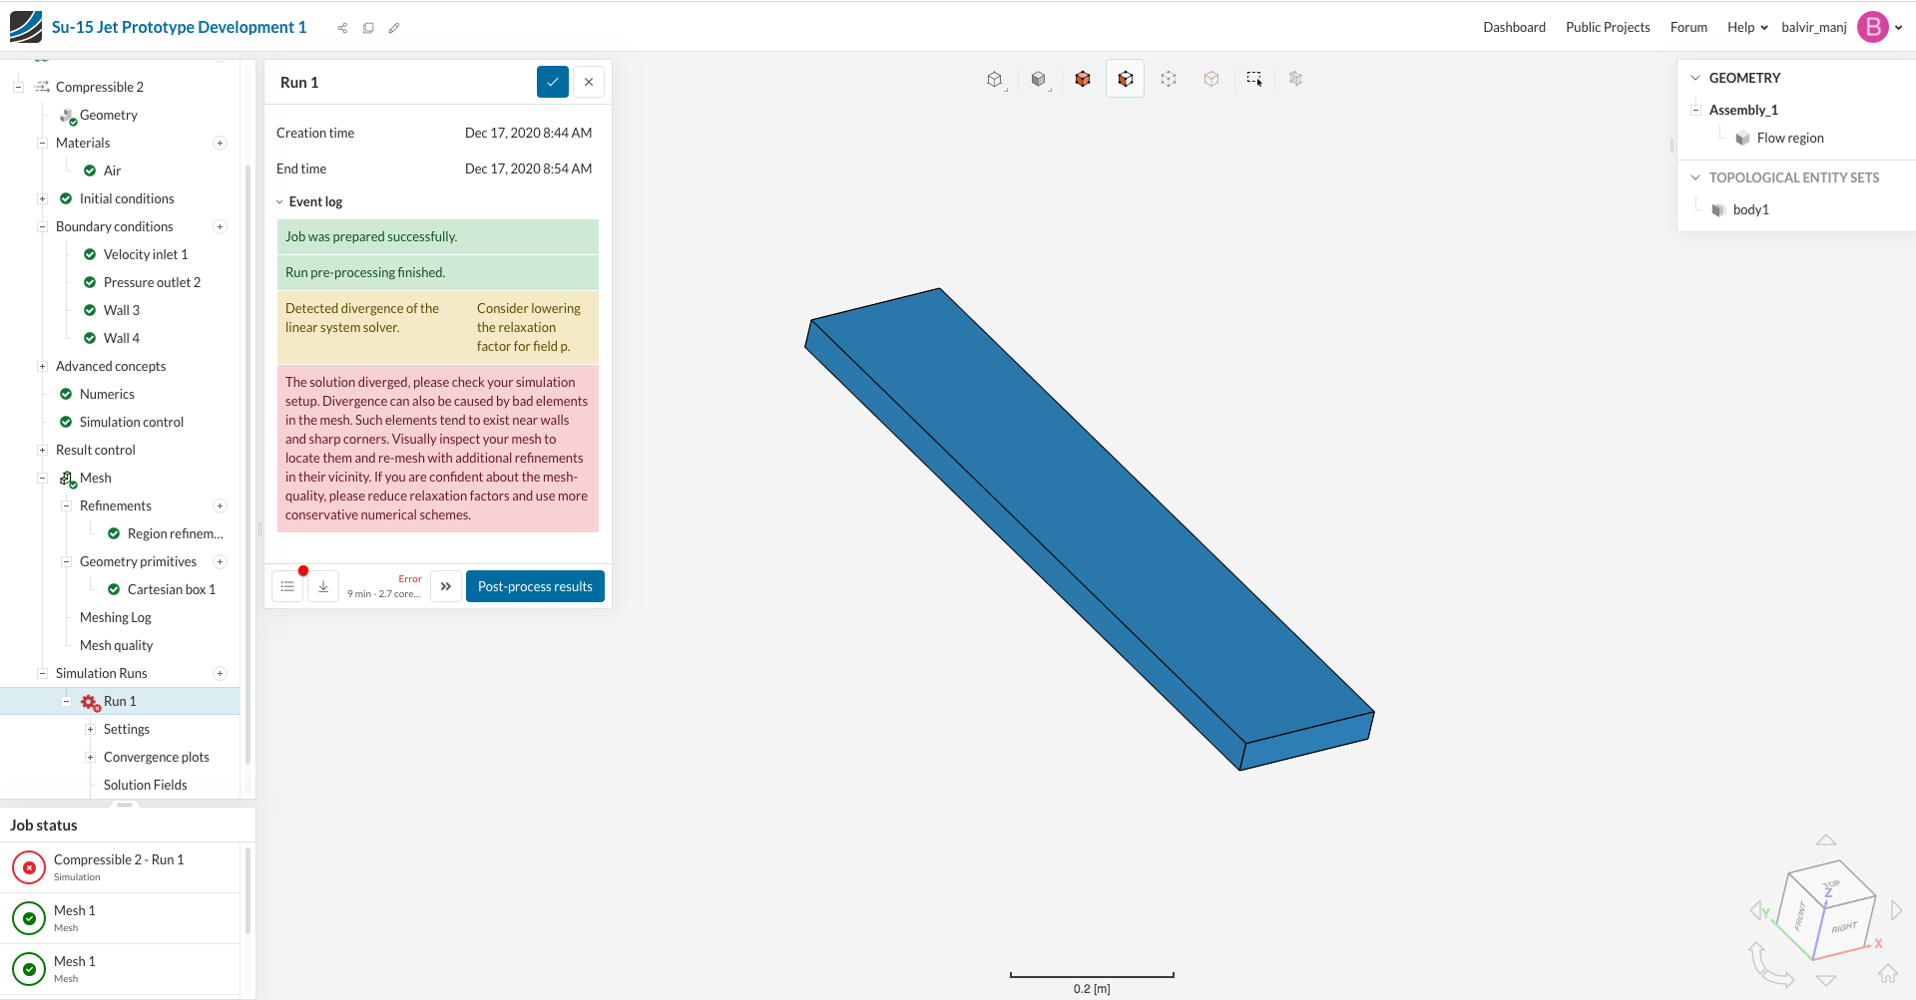Click the share project icon
This screenshot has width=1916, height=1000.
(342, 28)
